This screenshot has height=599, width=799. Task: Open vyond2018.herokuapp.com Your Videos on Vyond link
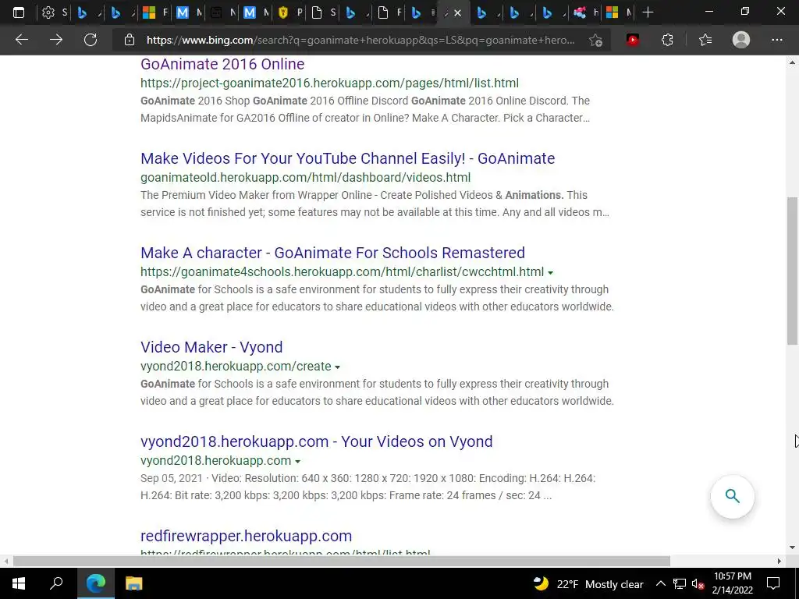coord(317,441)
